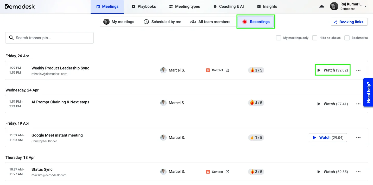This screenshot has width=373, height=185.
Task: Open more options for Weekly Product Leadership Sync
Action: [358, 70]
